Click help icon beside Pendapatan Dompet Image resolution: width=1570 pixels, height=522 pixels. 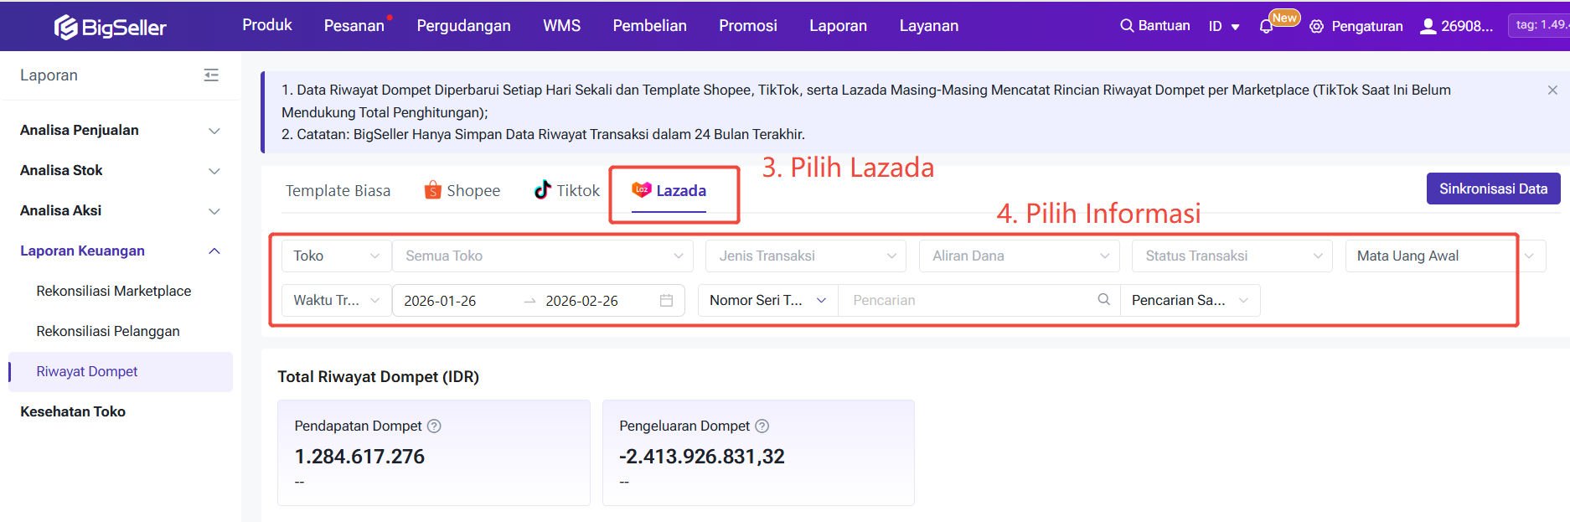434,426
